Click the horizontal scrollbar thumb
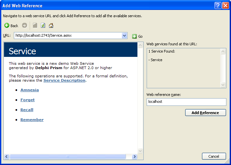Viewport: 231px width, 165px height. pos(68,157)
